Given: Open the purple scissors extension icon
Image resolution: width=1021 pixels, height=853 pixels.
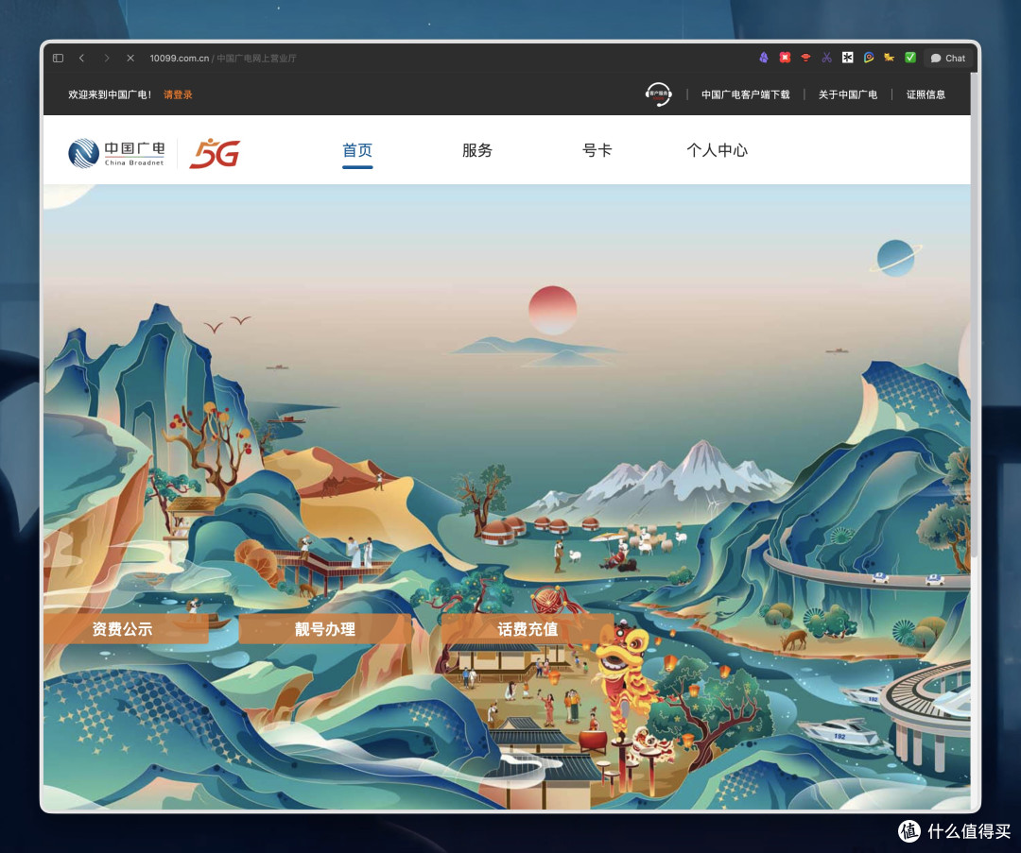Looking at the screenshot, I should [x=826, y=58].
